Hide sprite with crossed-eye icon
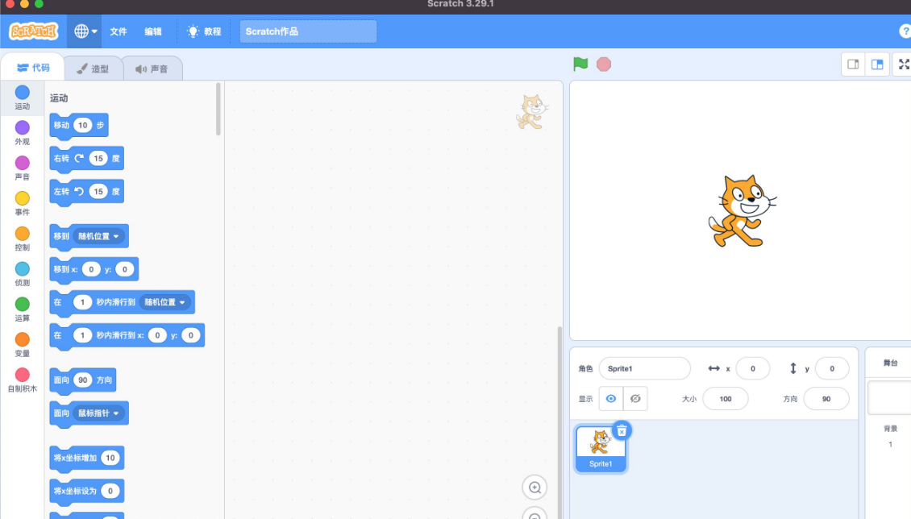Viewport: 911px width, 519px height. point(635,399)
